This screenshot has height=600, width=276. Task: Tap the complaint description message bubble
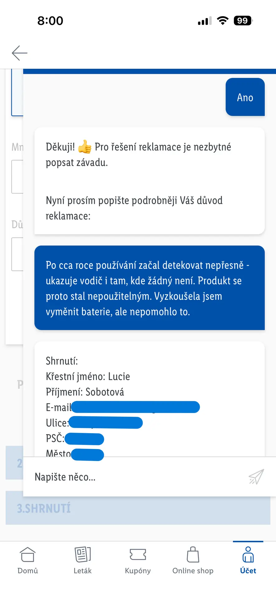click(149, 288)
